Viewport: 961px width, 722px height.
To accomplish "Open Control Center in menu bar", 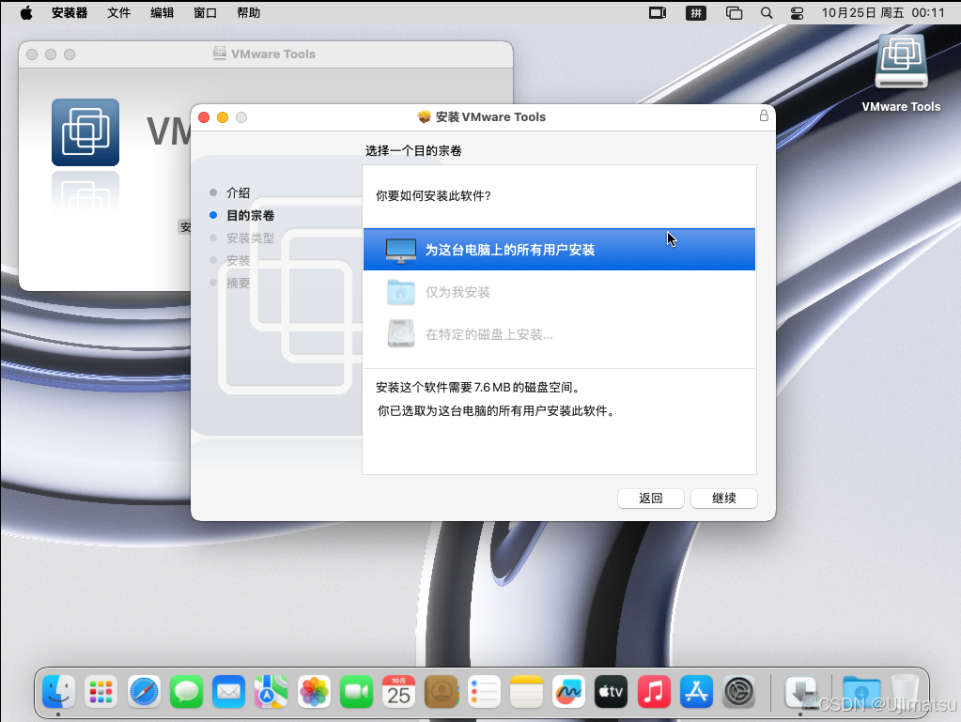I will coord(797,13).
